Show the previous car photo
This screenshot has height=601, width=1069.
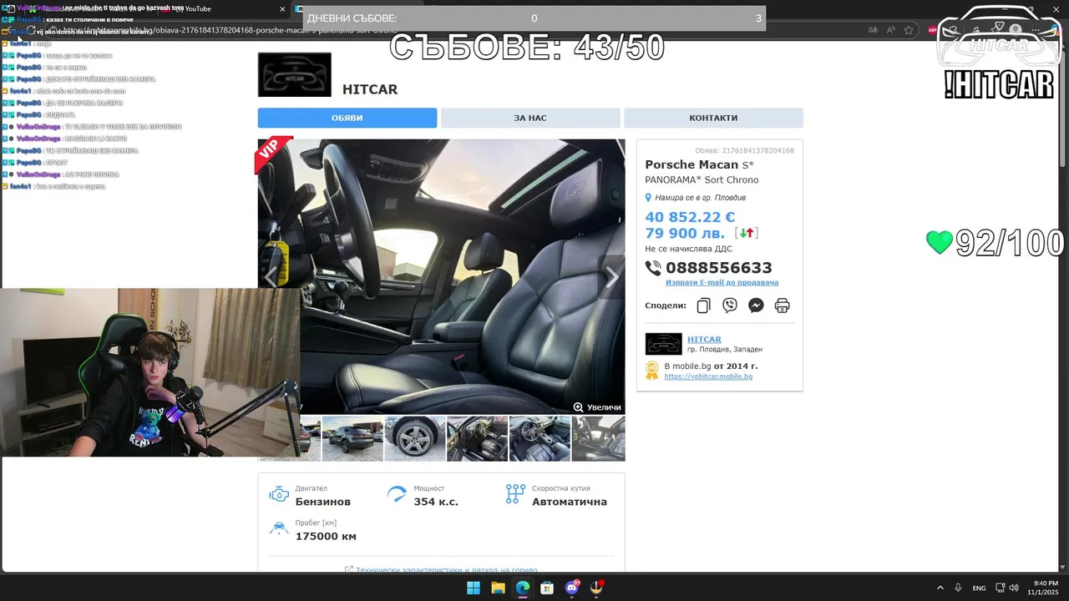pos(271,277)
